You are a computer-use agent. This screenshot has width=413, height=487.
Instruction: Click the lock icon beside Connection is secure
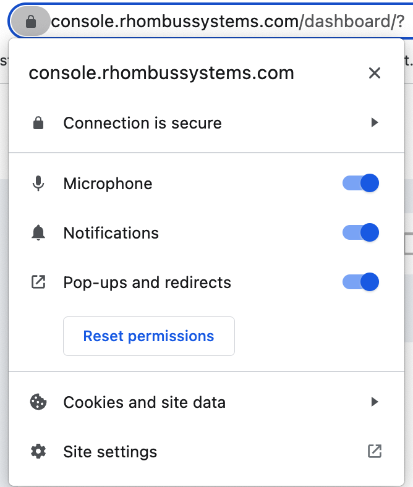[38, 123]
